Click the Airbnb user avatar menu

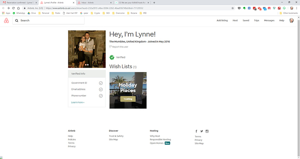click(x=291, y=20)
